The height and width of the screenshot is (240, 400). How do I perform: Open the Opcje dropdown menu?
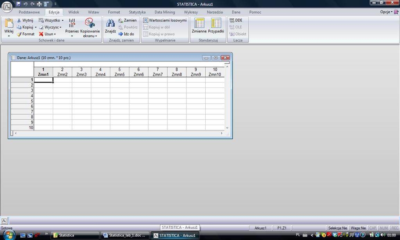[386, 12]
